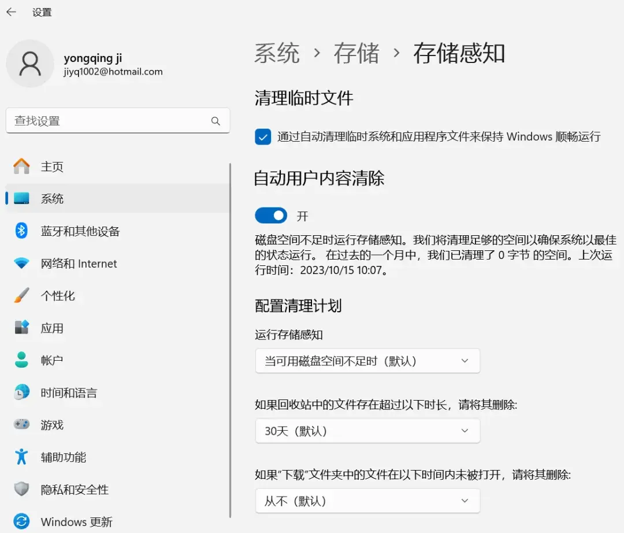Open 个性化 settings
The height and width of the screenshot is (533, 624).
click(x=56, y=295)
